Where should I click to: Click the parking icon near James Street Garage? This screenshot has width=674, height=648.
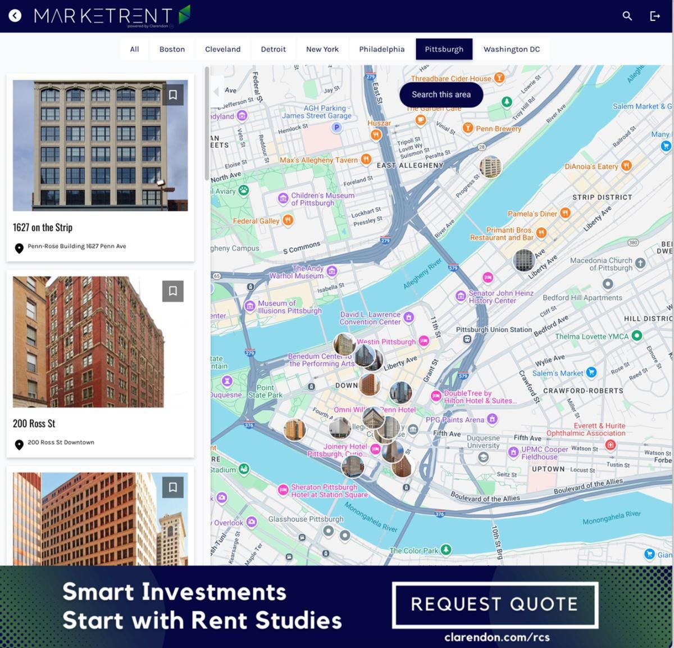[x=335, y=127]
